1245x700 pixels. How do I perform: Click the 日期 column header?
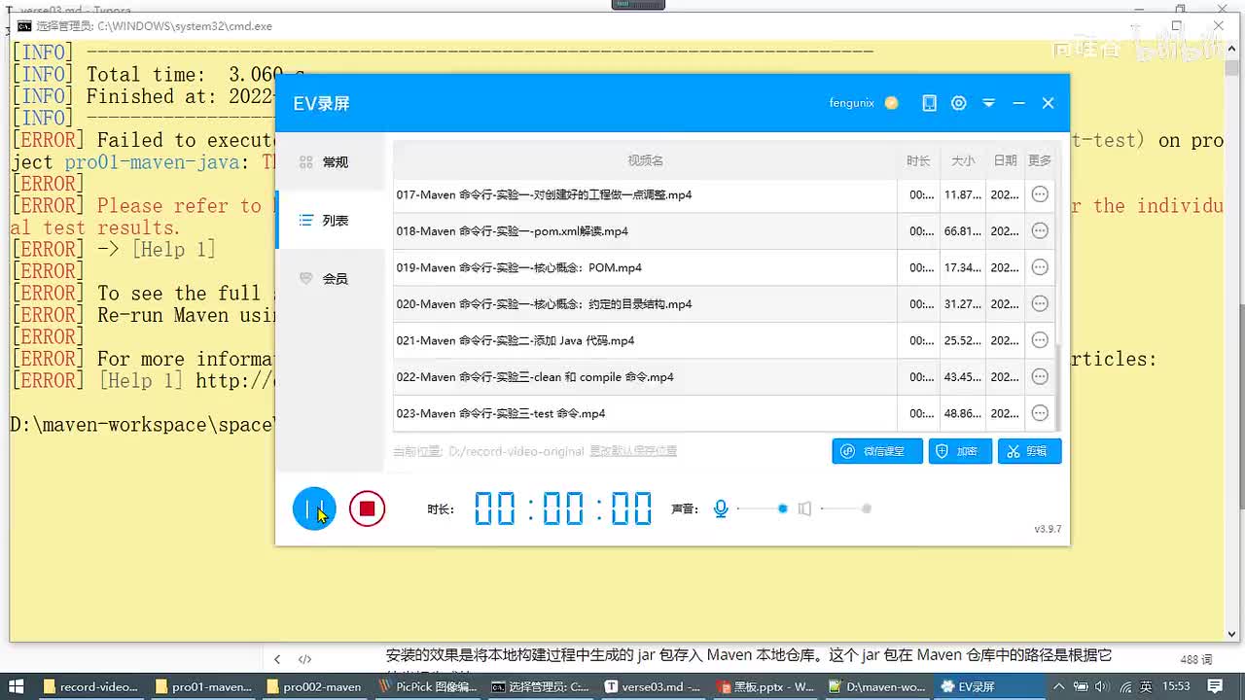1005,160
